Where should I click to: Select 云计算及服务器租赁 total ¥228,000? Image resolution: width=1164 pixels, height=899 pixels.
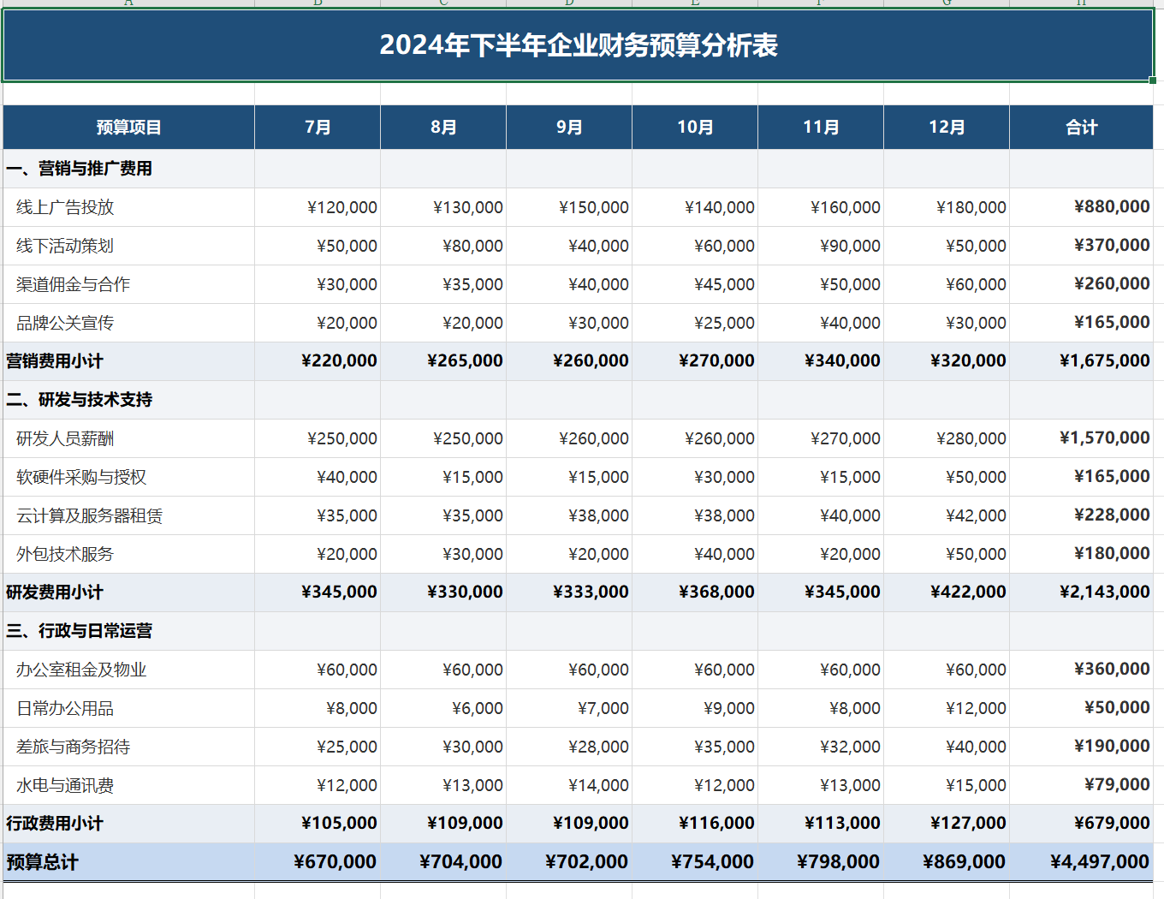(x=1081, y=515)
